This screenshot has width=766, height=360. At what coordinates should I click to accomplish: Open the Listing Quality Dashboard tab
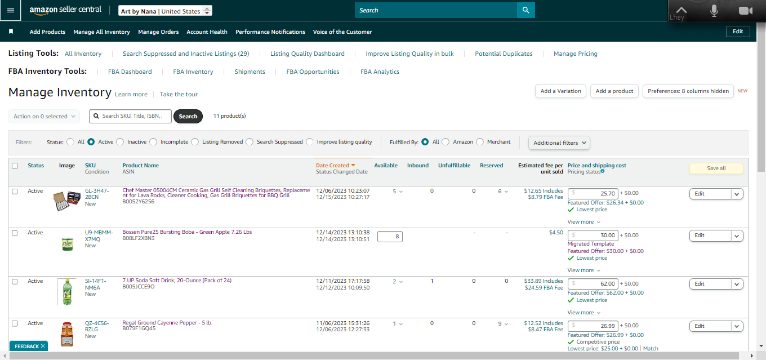(308, 54)
